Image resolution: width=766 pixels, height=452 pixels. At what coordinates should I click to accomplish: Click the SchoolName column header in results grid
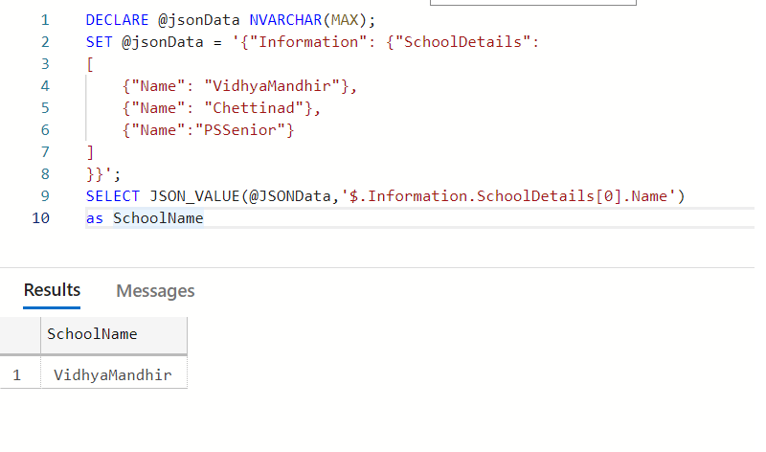(x=92, y=334)
